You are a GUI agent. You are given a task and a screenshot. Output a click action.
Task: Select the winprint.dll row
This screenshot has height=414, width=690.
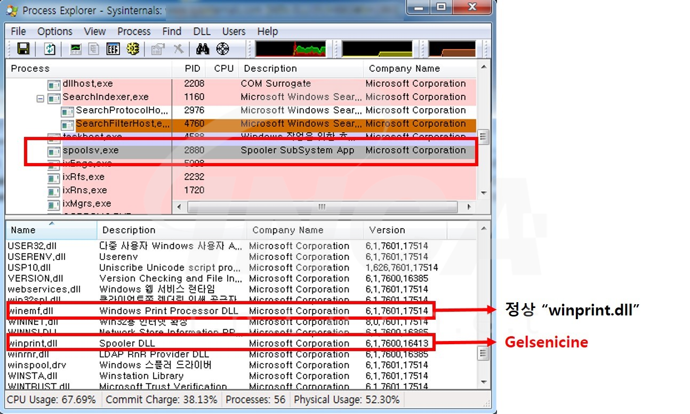click(241, 344)
